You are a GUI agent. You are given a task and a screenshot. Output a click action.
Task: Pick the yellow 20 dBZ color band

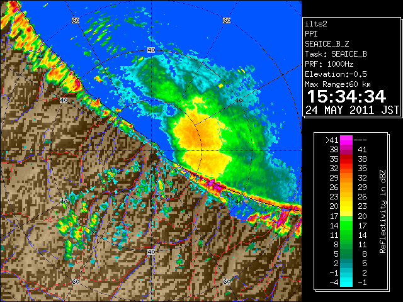pyautogui.click(x=346, y=206)
